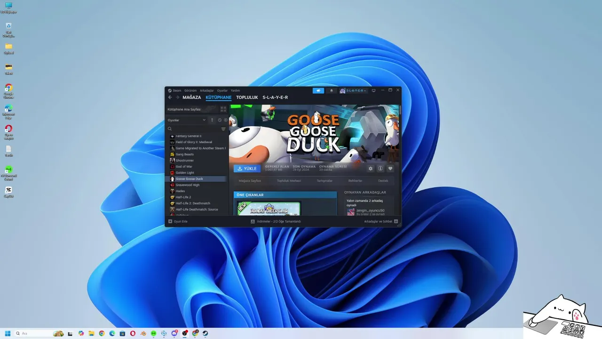This screenshot has height=339, width=602.
Task: Click the Google Chrome desktop shortcut
Action: (x=8, y=91)
